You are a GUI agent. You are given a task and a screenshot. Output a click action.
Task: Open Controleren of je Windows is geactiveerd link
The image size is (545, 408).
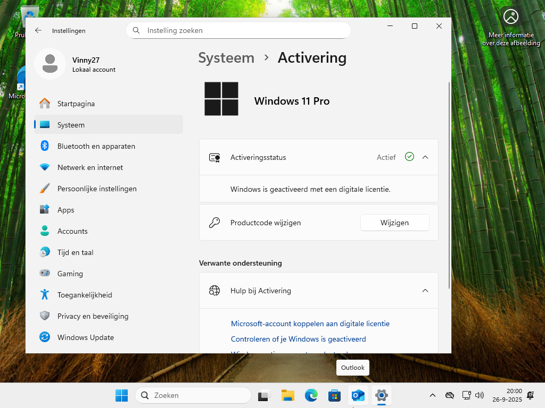(299, 339)
